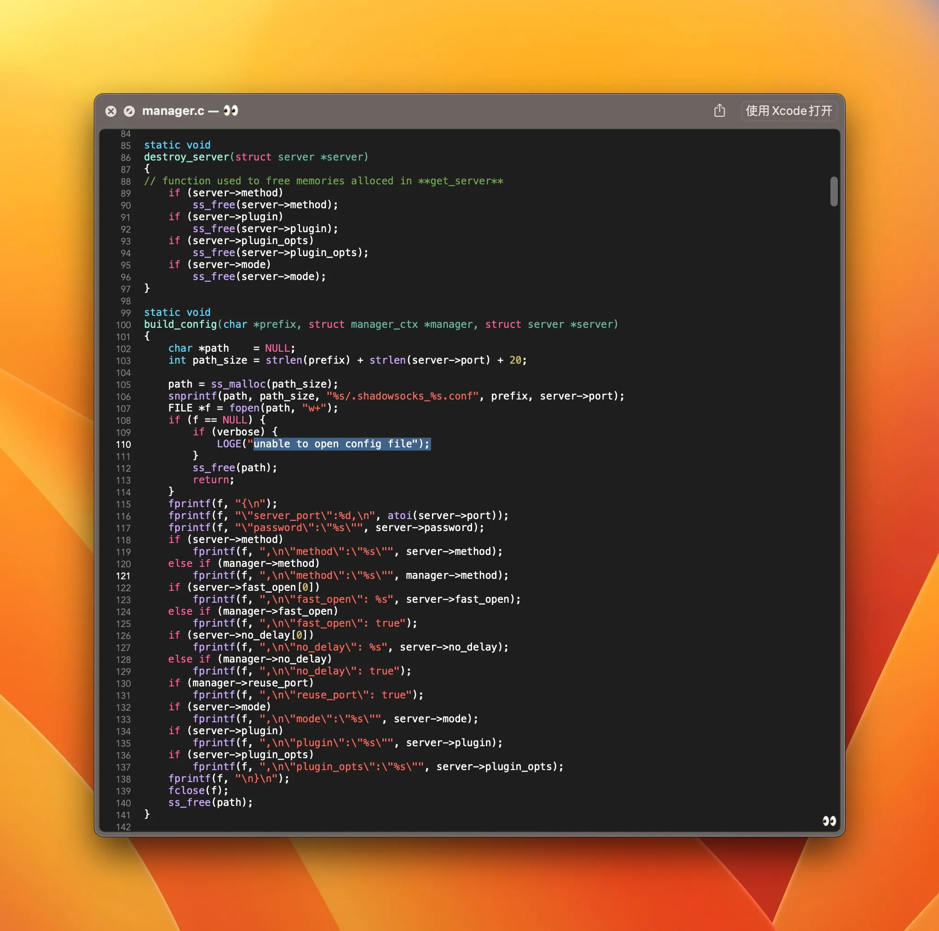The height and width of the screenshot is (931, 939).
Task: Click the eyes emoji in window title
Action: (x=231, y=111)
